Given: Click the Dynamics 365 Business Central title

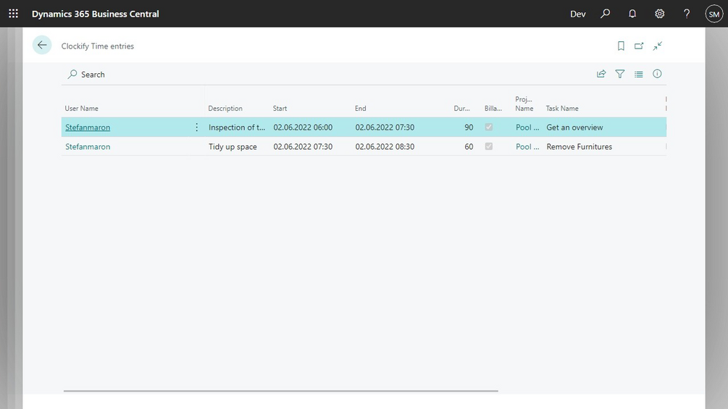Looking at the screenshot, I should tap(95, 14).
